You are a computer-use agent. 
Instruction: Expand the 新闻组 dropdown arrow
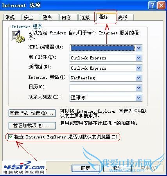coord(139,68)
